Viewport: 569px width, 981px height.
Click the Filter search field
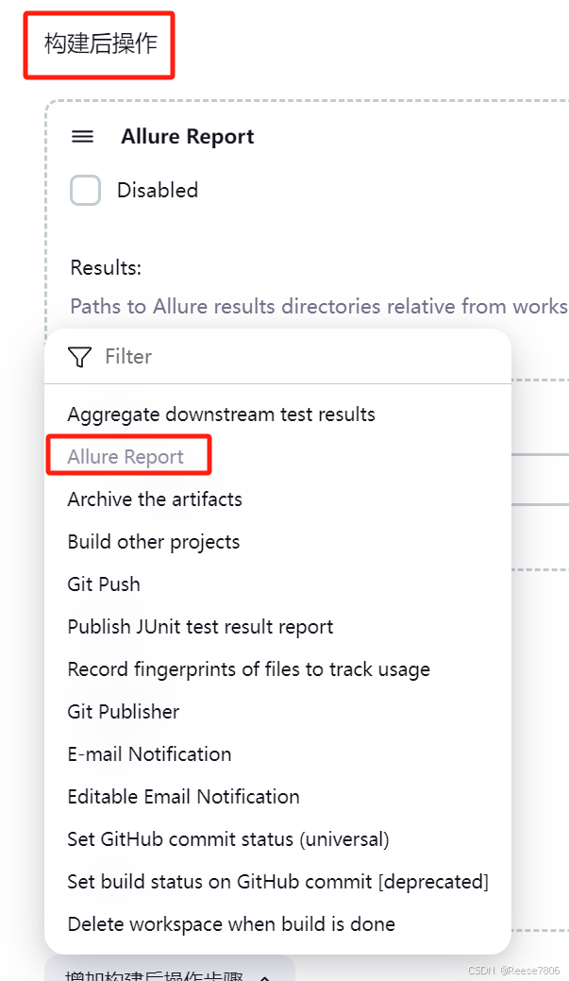coord(277,357)
